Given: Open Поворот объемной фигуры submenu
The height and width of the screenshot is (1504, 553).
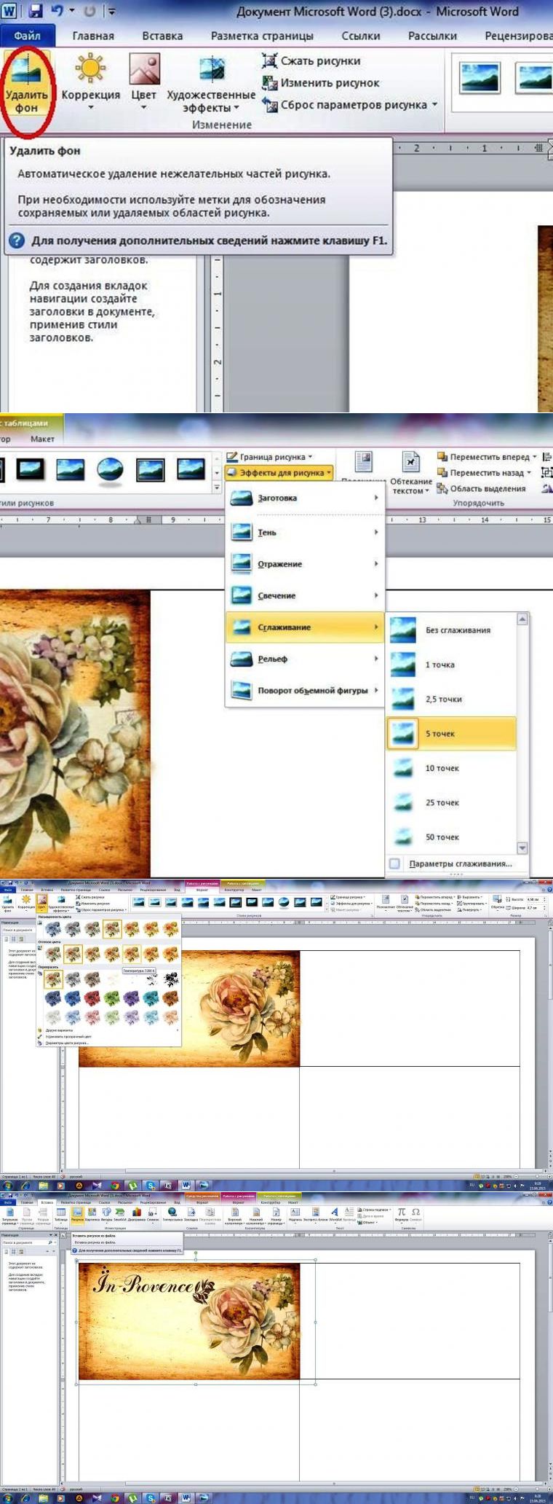Looking at the screenshot, I should (x=304, y=691).
